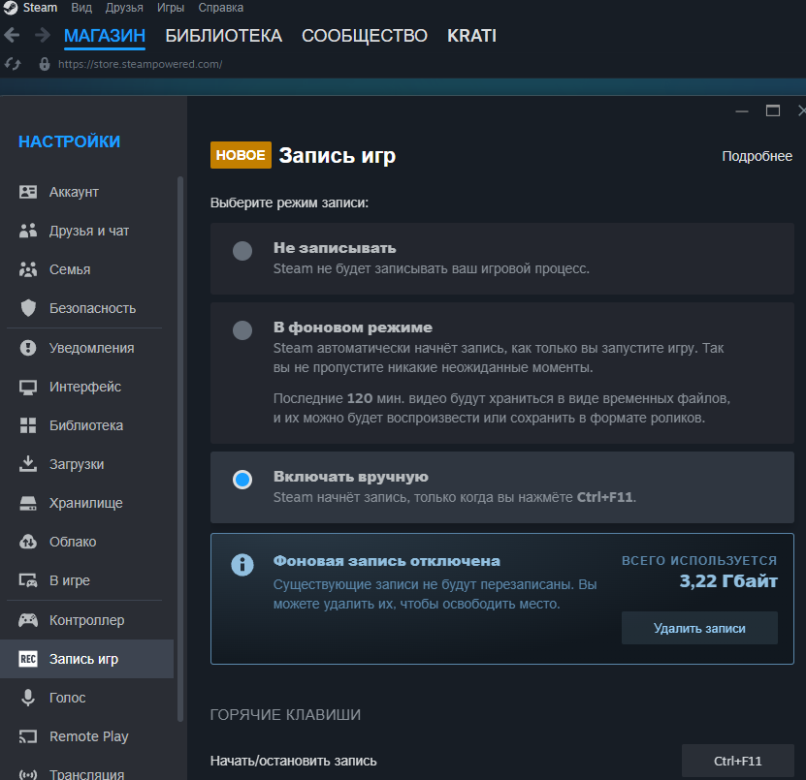The image size is (806, 780).
Task: Click the Steam logo icon in menu bar
Action: click(x=11, y=8)
